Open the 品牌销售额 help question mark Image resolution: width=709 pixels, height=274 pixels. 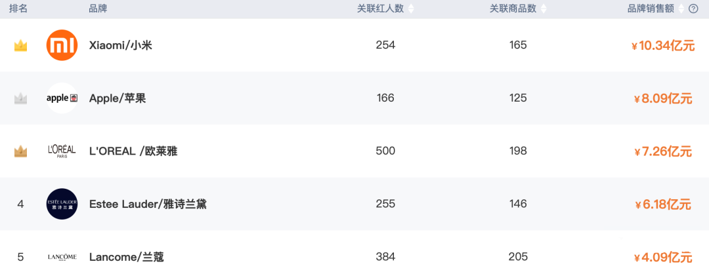[x=693, y=9]
